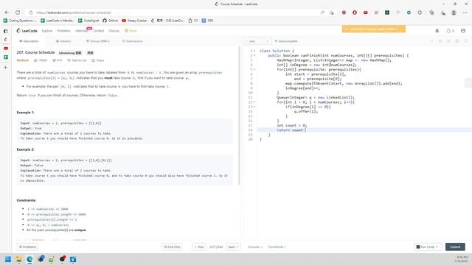Open the browser profile avatar
Screen dimensions: 472x265
coord(454,13)
